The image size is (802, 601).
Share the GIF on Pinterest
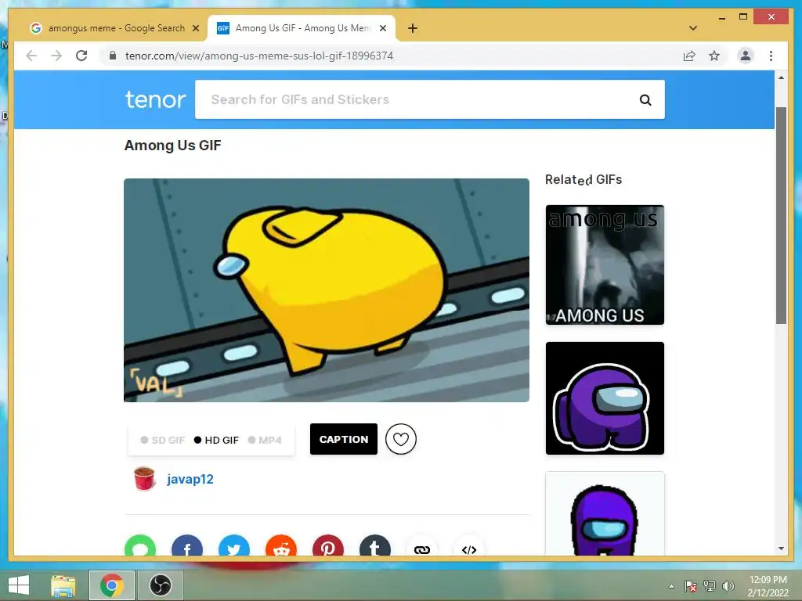click(328, 545)
